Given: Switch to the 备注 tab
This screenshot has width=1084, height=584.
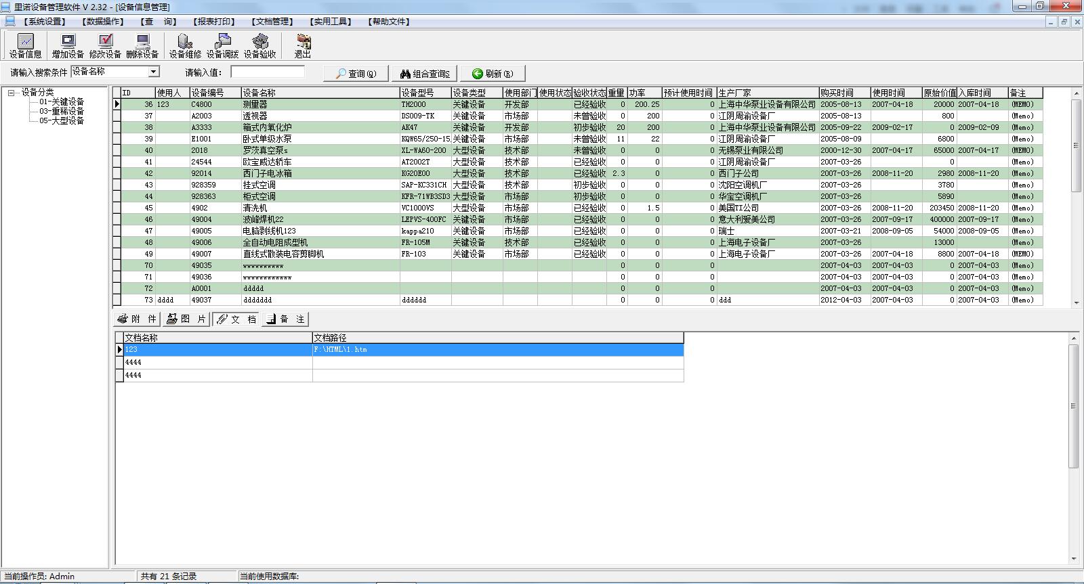Looking at the screenshot, I should (x=285, y=319).
